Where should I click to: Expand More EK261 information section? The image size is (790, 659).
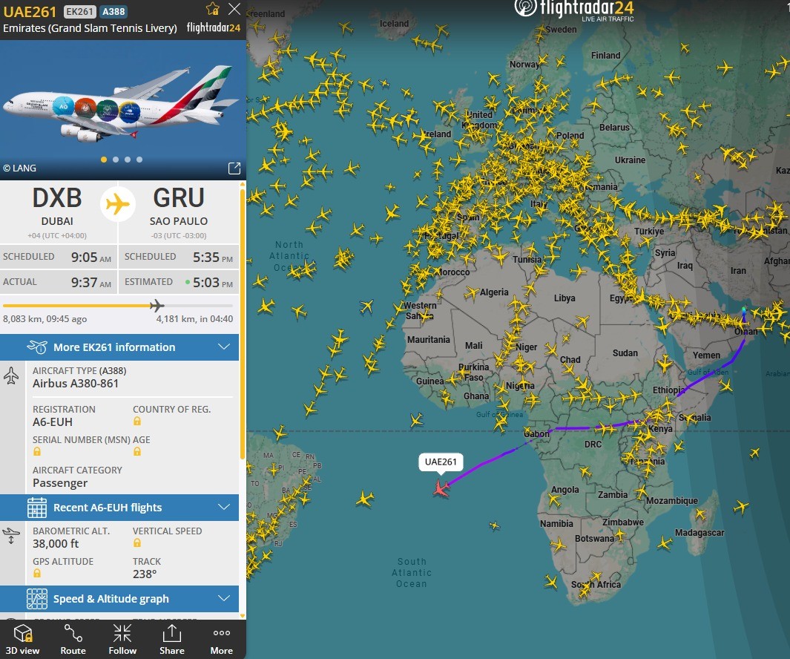pos(119,347)
